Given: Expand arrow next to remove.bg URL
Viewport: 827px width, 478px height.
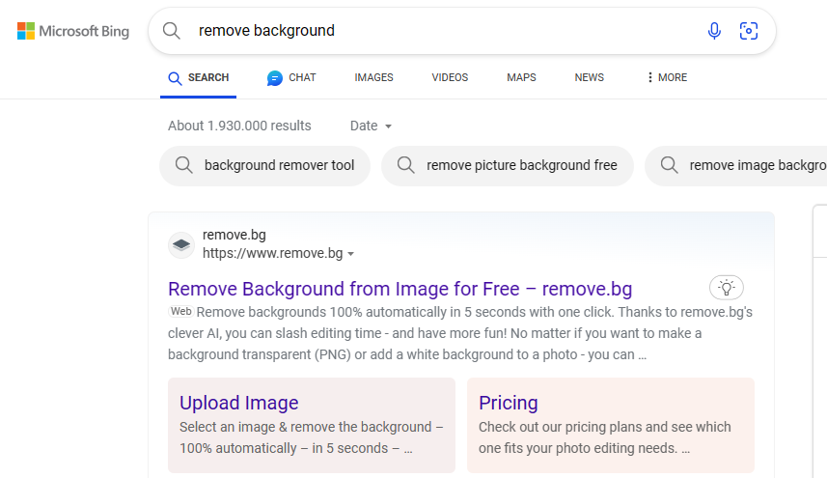Looking at the screenshot, I should 350,254.
